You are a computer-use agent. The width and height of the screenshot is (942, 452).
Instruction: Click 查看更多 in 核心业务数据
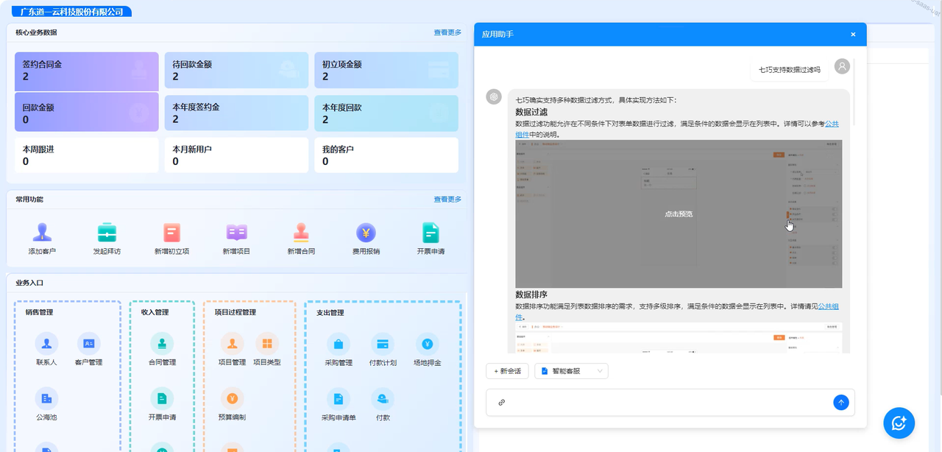click(447, 32)
